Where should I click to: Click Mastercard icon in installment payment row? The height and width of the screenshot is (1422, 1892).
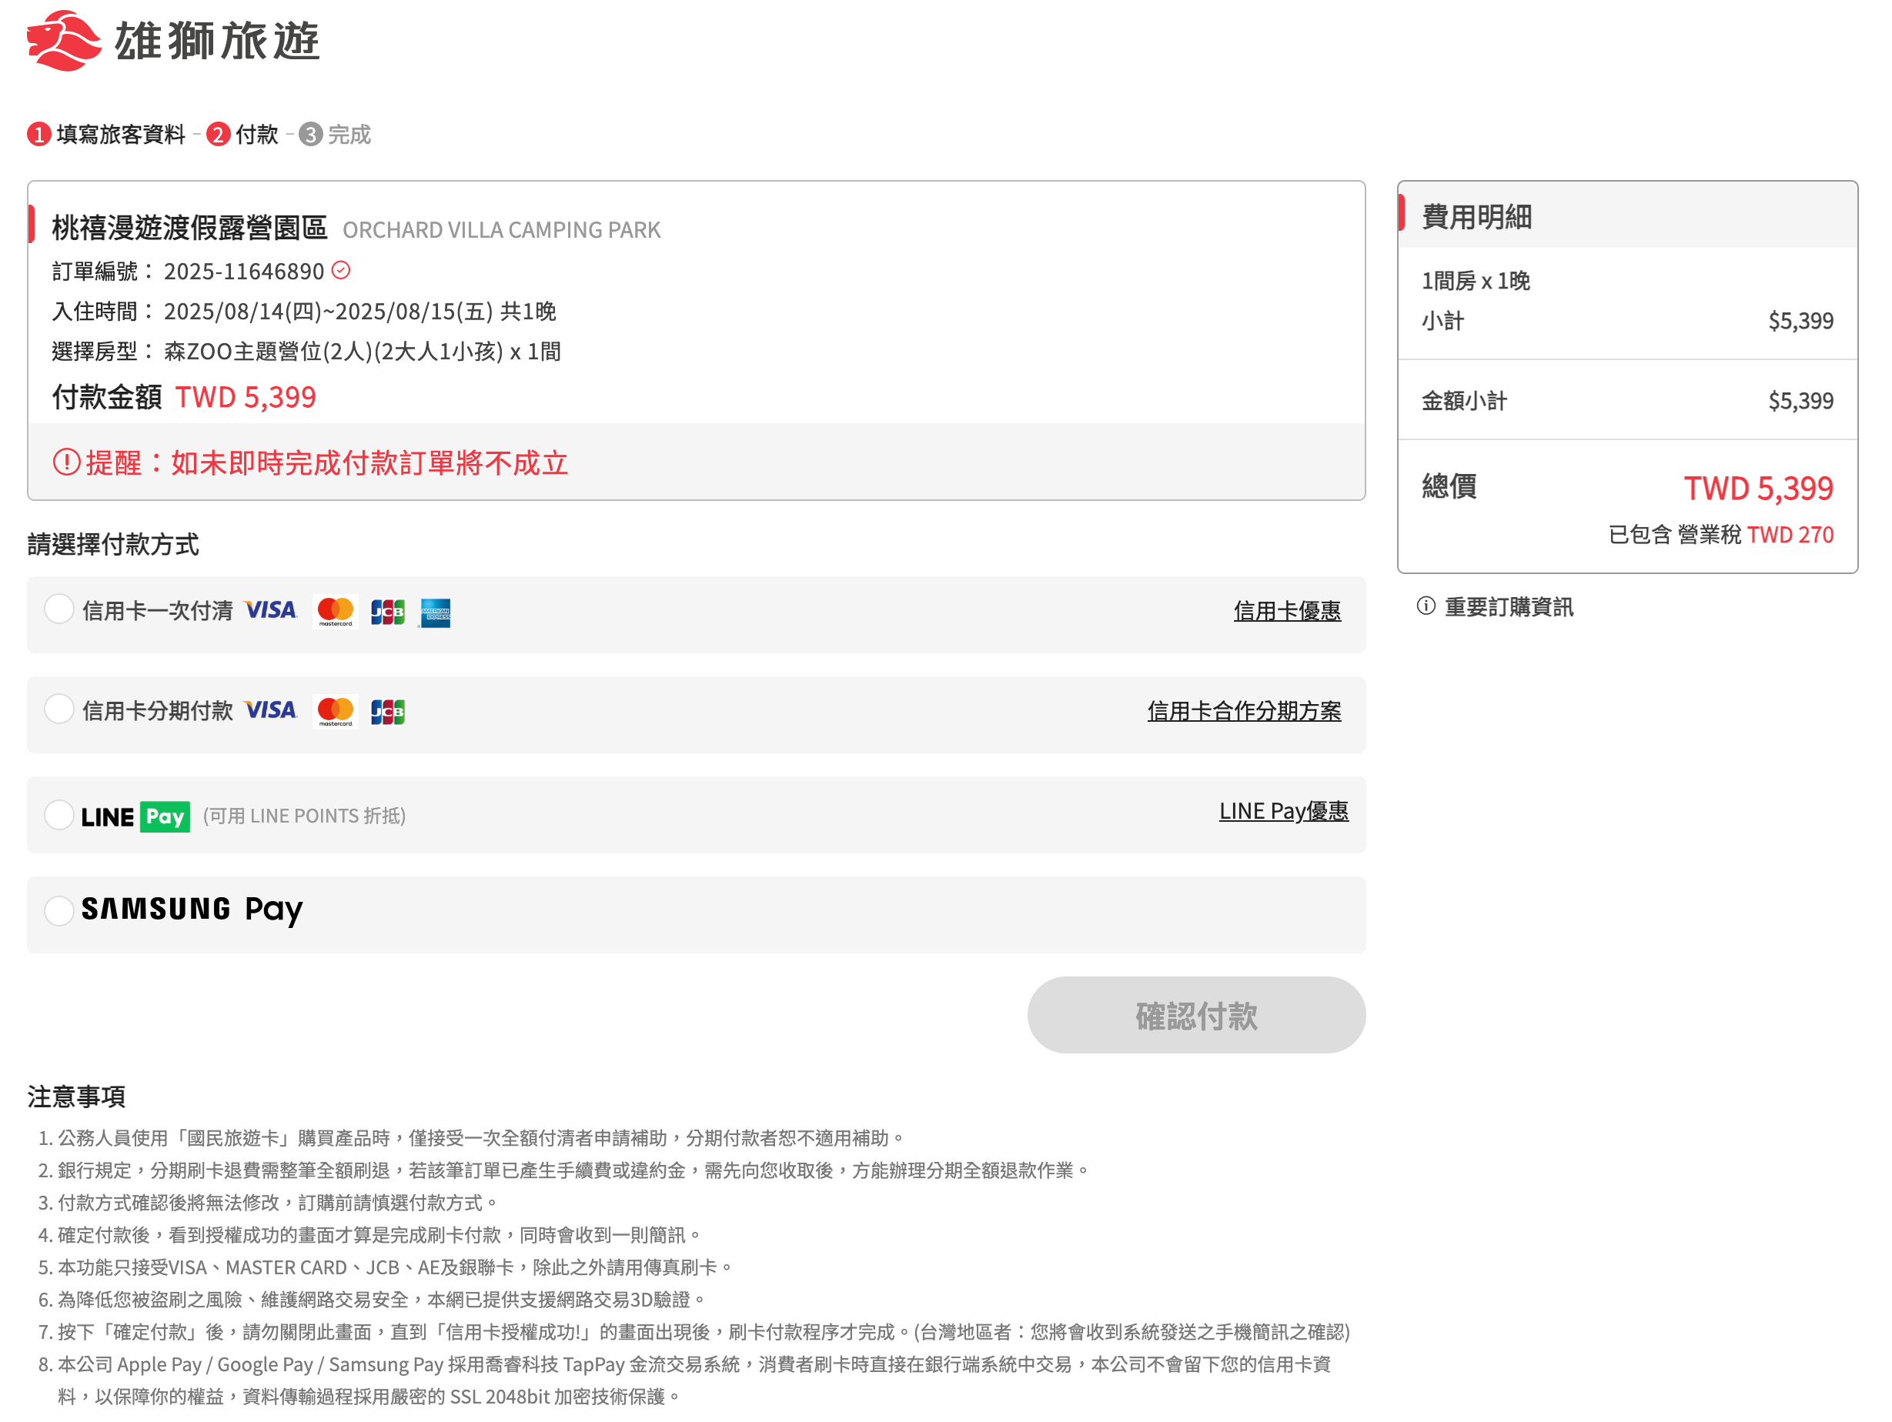[336, 712]
